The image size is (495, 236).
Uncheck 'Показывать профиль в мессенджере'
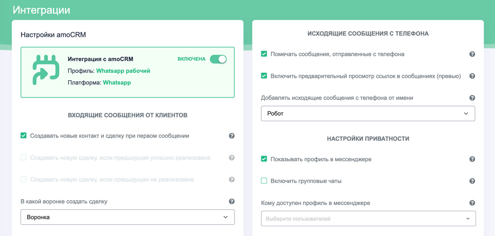[x=264, y=159]
